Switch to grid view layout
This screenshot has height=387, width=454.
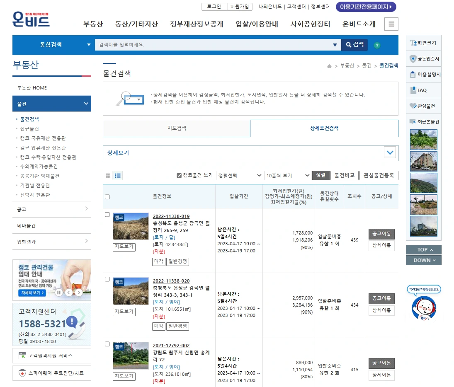(x=108, y=175)
